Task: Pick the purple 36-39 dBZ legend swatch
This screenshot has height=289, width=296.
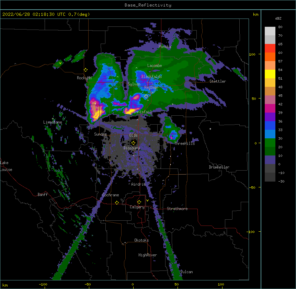Action: [x=270, y=117]
